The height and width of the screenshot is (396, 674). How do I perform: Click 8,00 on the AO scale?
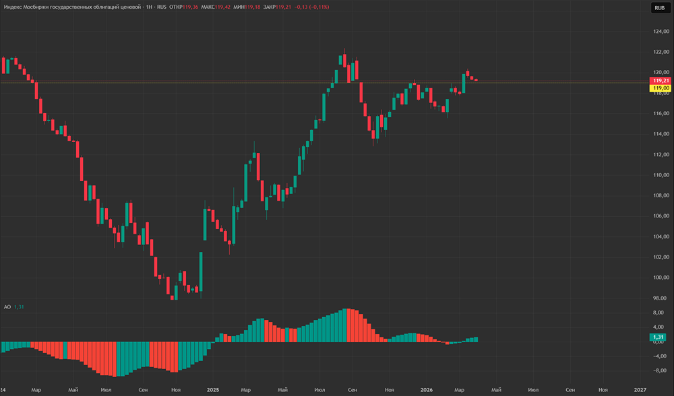point(658,312)
